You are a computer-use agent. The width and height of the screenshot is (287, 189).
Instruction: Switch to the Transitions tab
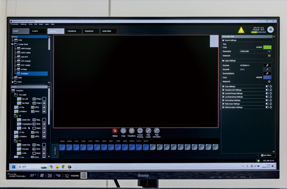click(x=73, y=31)
